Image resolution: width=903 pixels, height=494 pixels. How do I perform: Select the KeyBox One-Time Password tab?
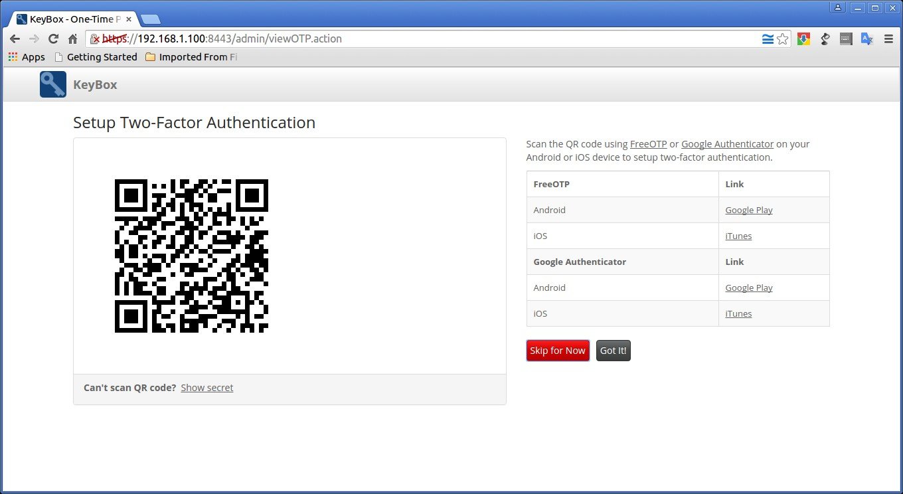73,19
